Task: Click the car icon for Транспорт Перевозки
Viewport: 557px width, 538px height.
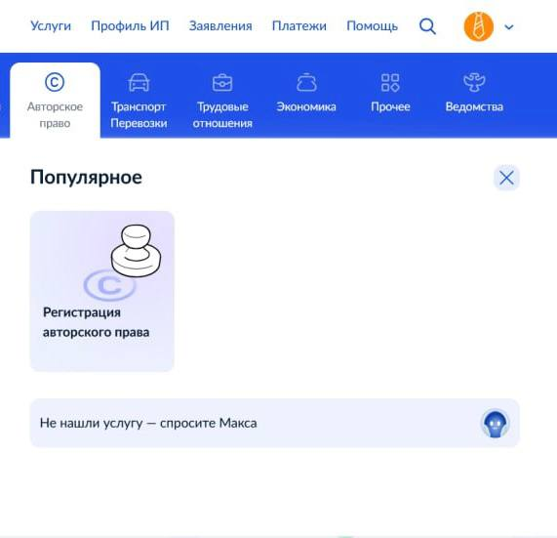Action: click(139, 82)
